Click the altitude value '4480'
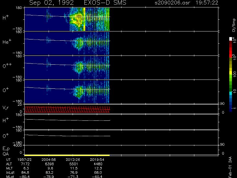 (x=98, y=164)
